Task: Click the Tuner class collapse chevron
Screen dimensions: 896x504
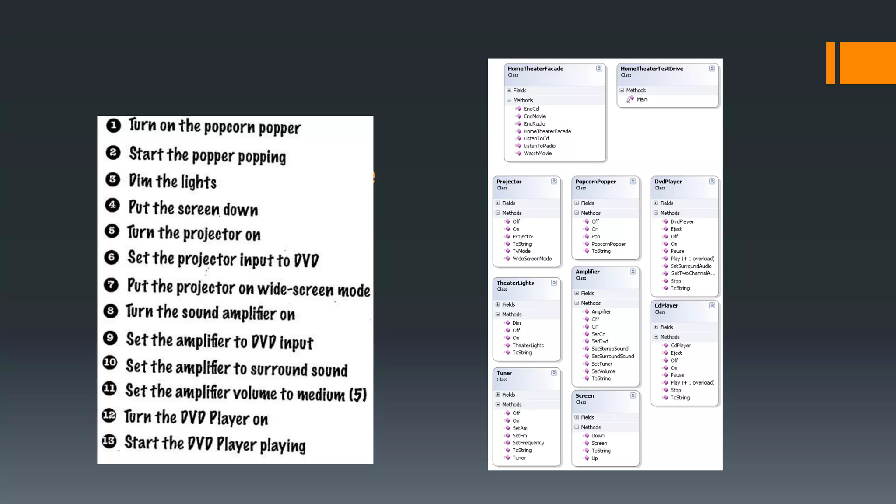Action: point(554,373)
